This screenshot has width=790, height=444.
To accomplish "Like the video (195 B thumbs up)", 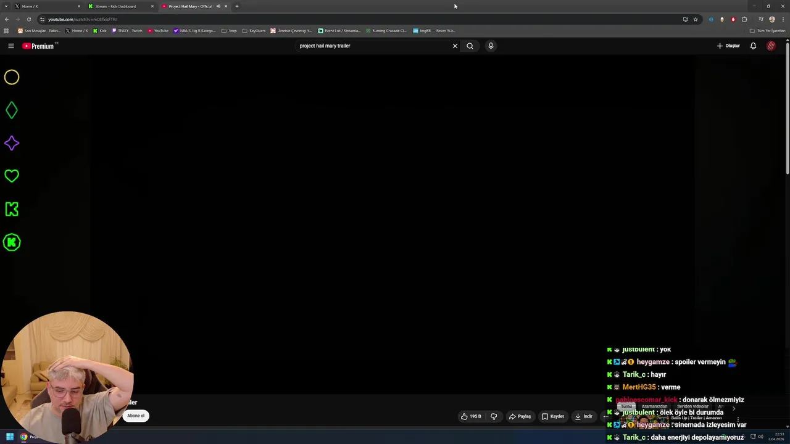I will (x=471, y=416).
